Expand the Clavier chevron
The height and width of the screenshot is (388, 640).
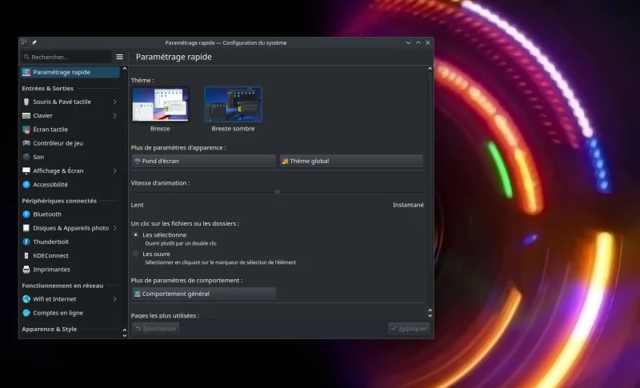[x=114, y=115]
